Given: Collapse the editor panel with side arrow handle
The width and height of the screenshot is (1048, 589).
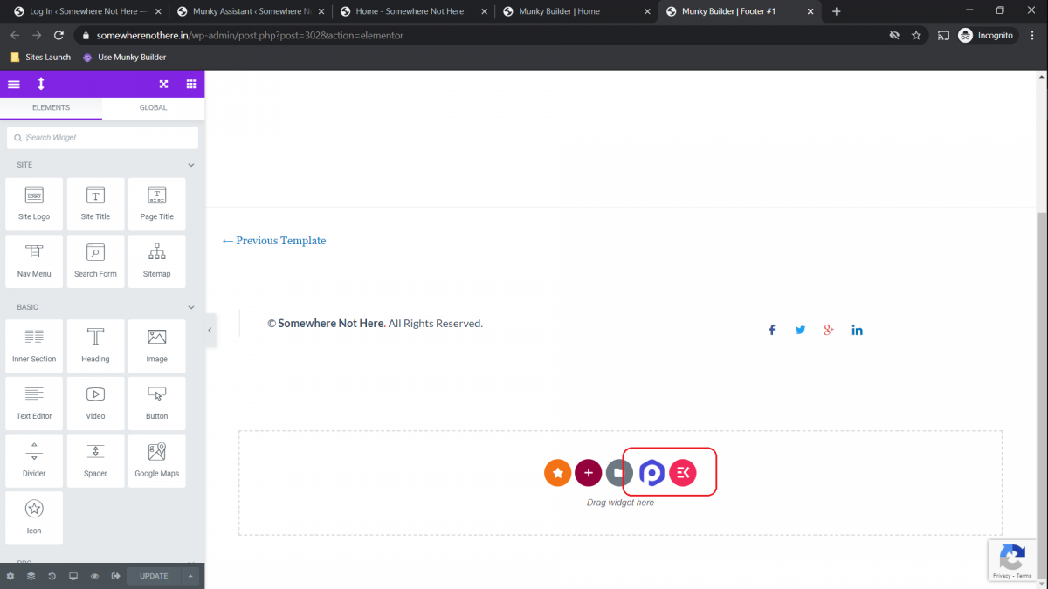Looking at the screenshot, I should pos(210,330).
